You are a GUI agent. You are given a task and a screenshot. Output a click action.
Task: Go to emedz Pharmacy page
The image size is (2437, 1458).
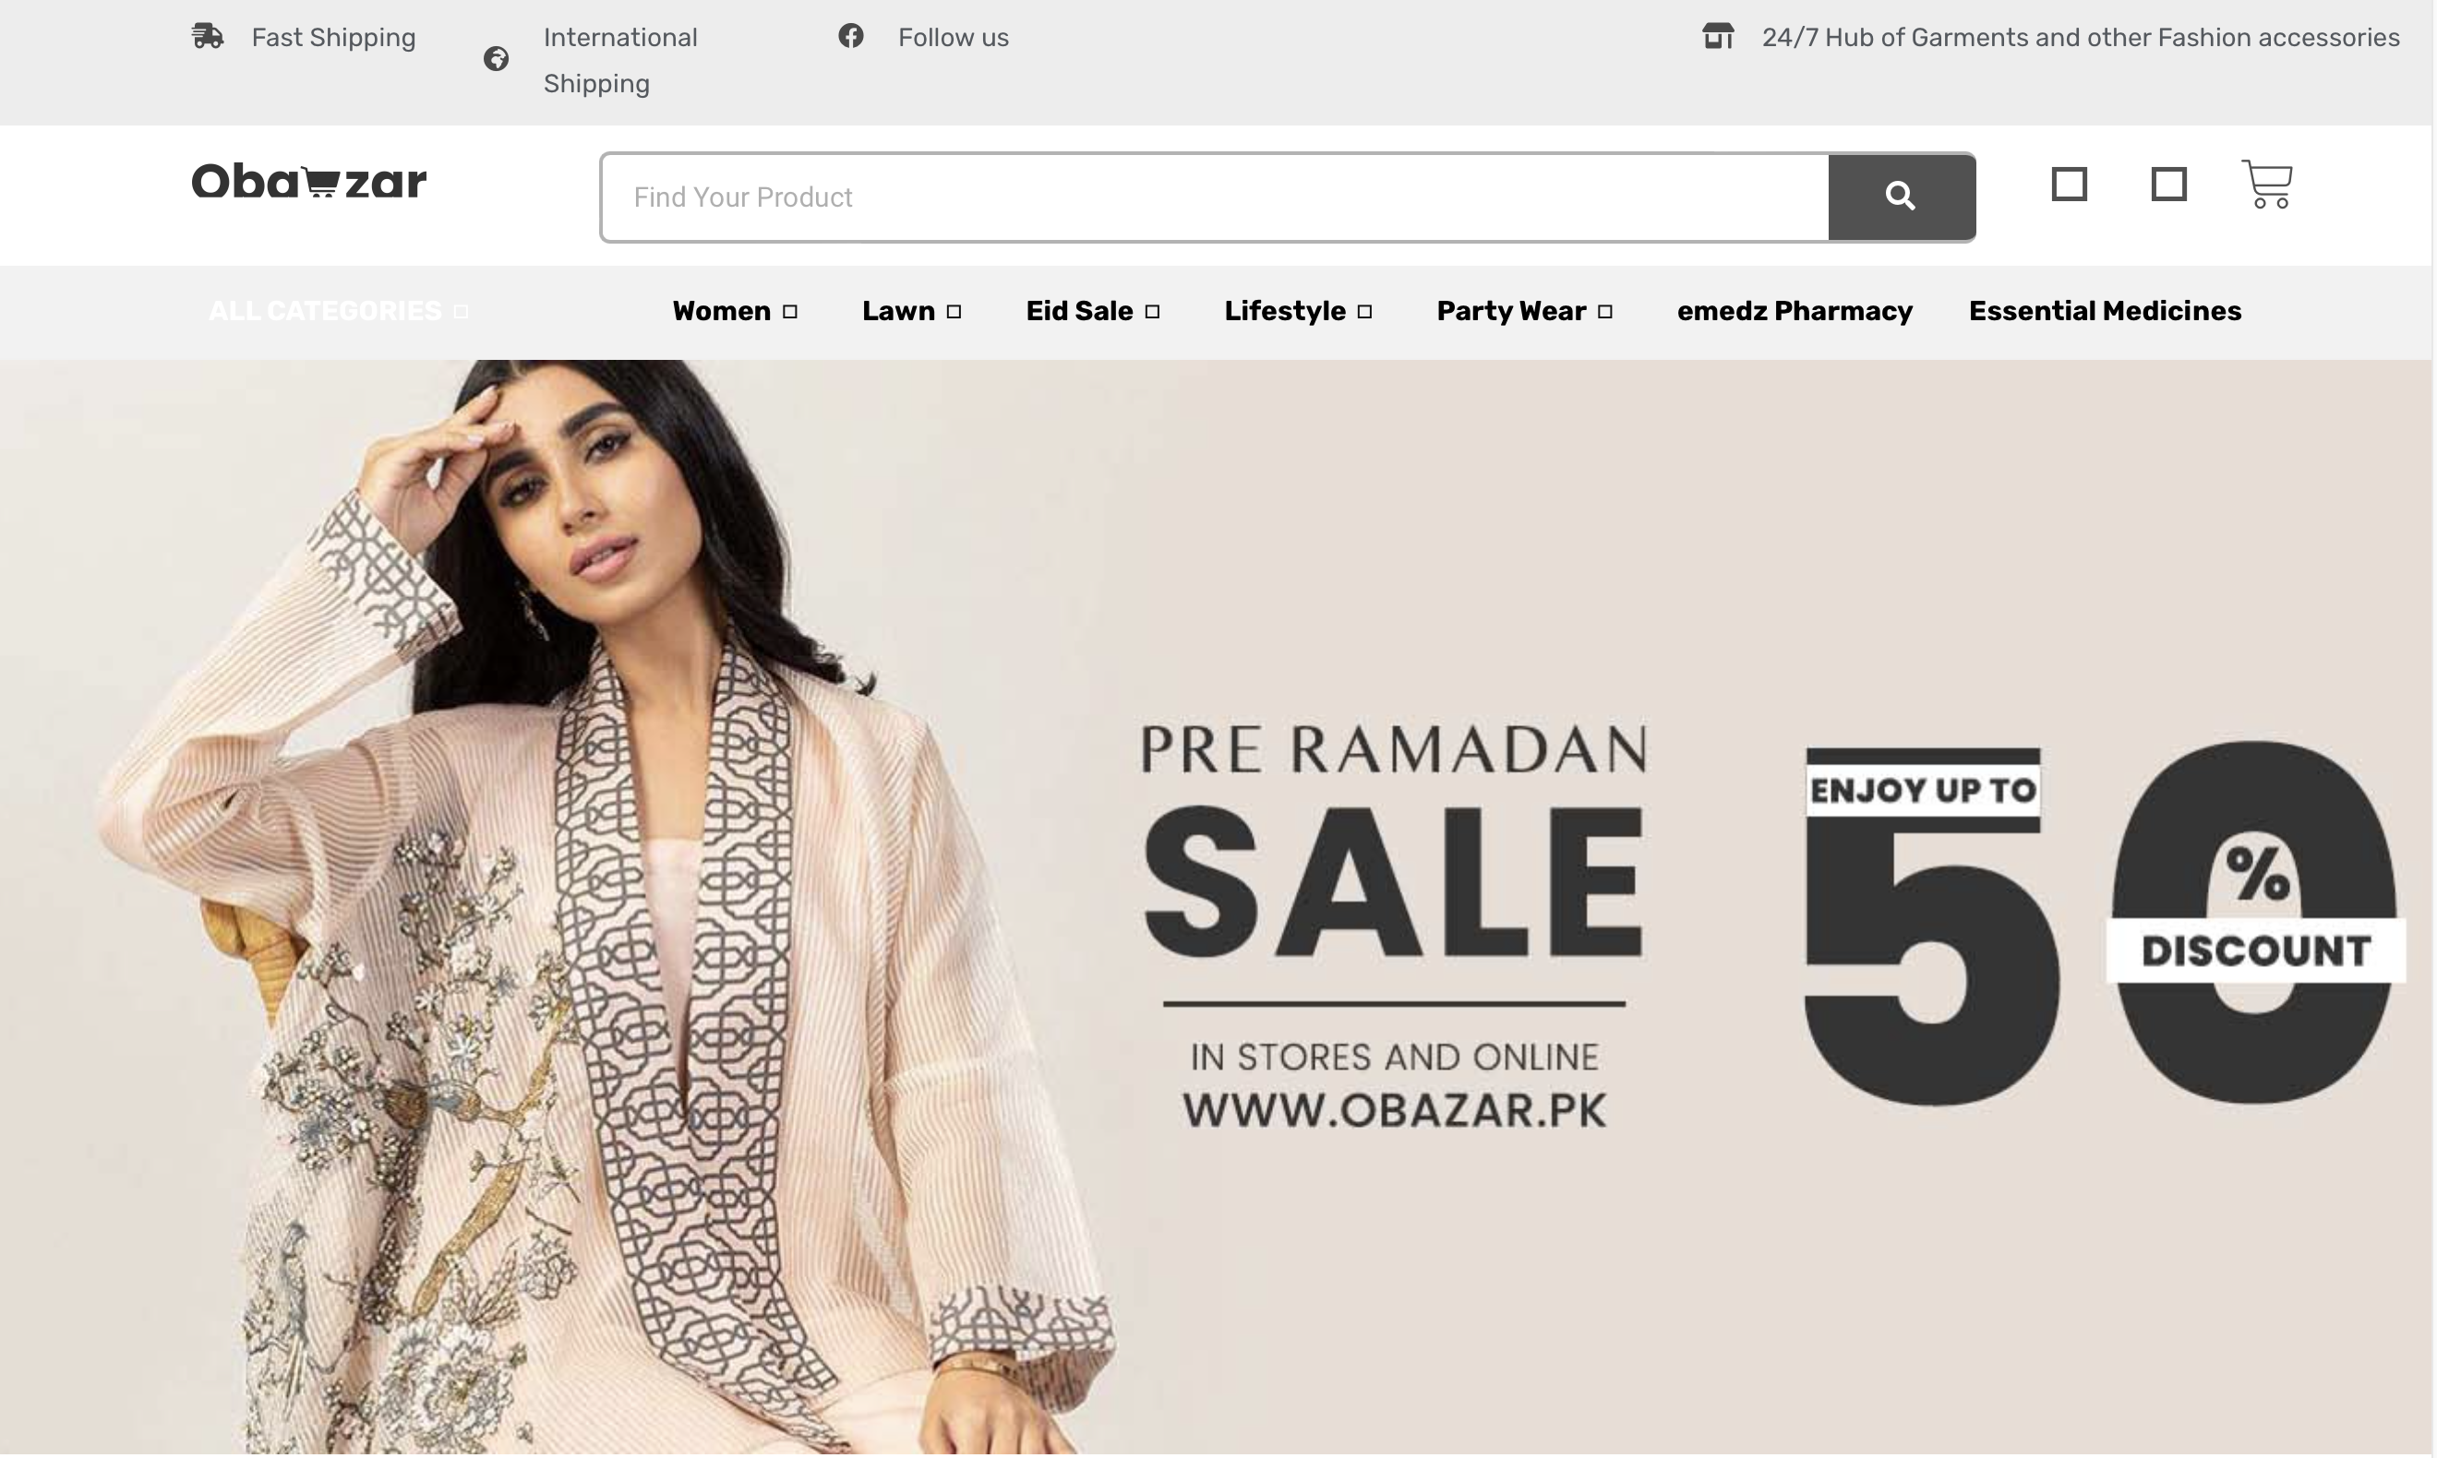(1795, 312)
